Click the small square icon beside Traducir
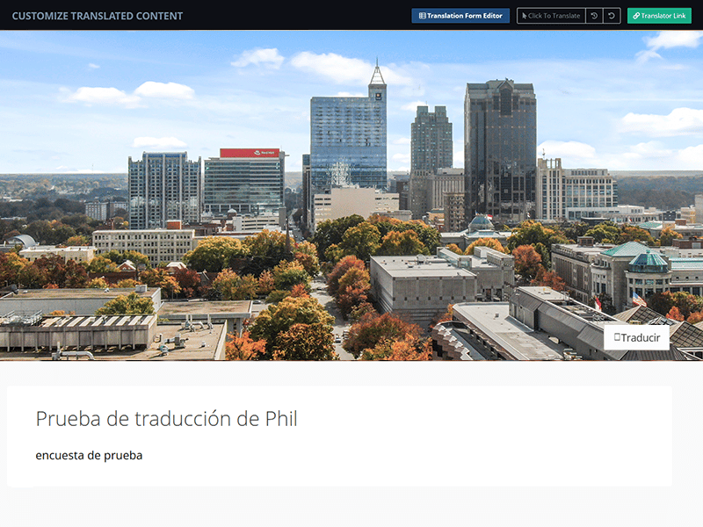 click(617, 337)
